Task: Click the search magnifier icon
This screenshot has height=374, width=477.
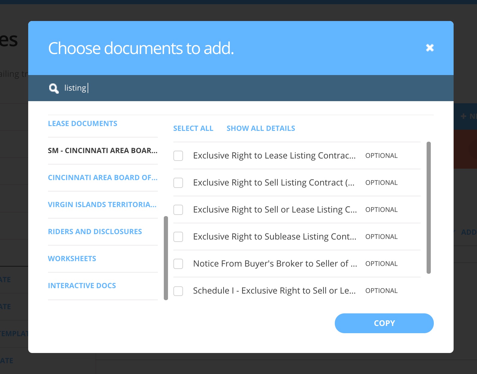Action: point(54,88)
